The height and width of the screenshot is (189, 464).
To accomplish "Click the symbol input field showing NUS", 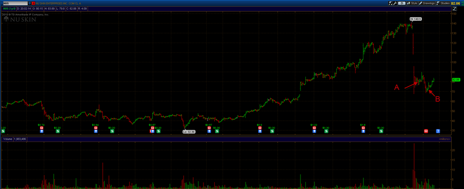I will (15, 3).
